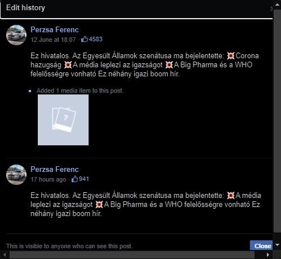The image size is (281, 259).
Task: Open the added media item placeholder thumbnail
Action: point(63,120)
